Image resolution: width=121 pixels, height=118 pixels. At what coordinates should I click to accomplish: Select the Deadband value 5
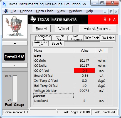click(x=85, y=101)
